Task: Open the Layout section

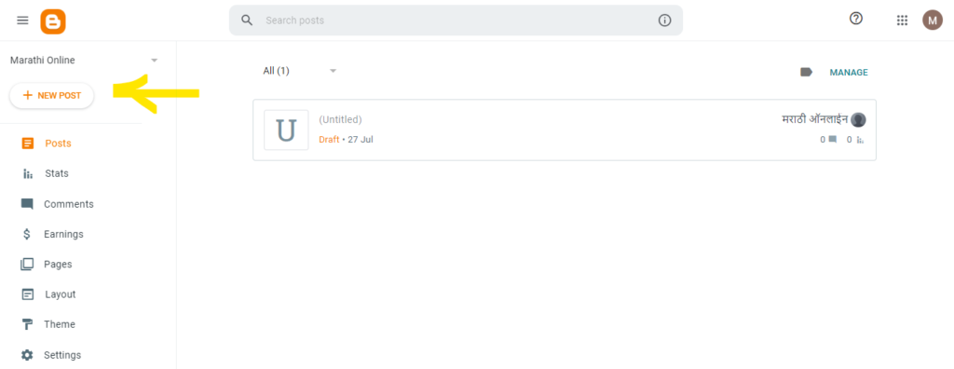Action: point(61,294)
